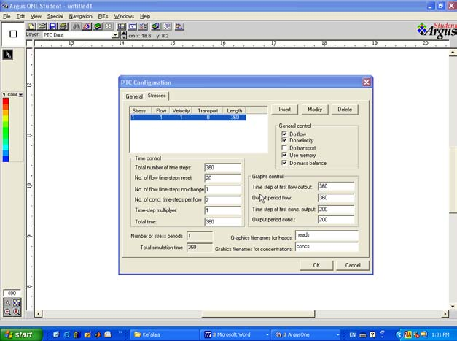Click the square shape tool box

pos(13,34)
